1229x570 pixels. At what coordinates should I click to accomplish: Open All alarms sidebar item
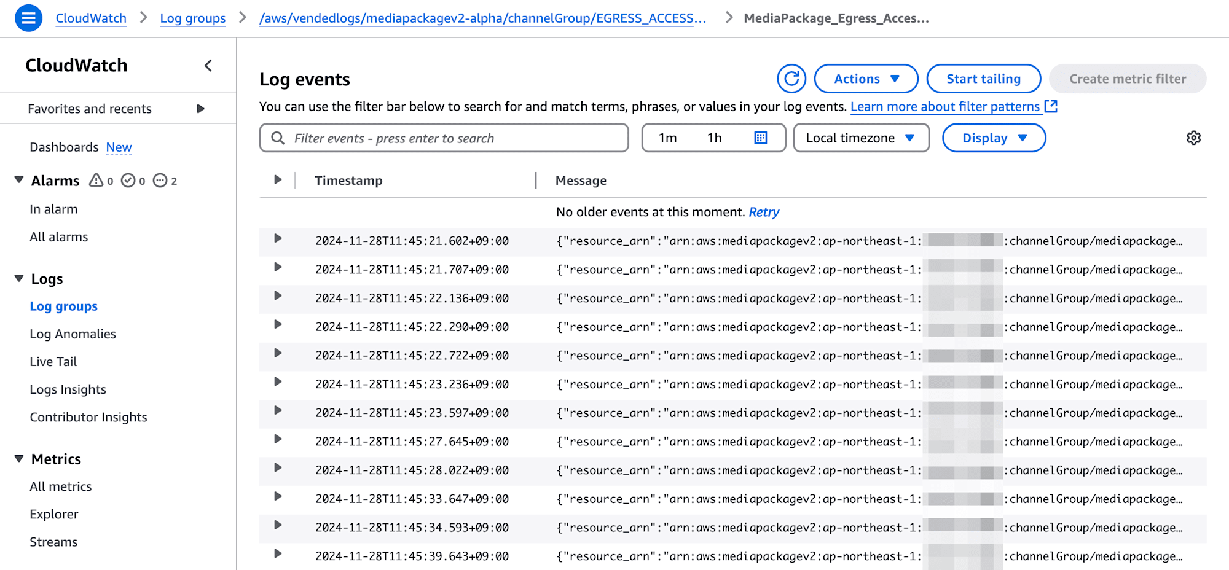pos(59,237)
